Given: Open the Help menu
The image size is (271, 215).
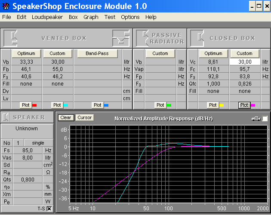Looking at the screenshot, I should [x=151, y=17].
